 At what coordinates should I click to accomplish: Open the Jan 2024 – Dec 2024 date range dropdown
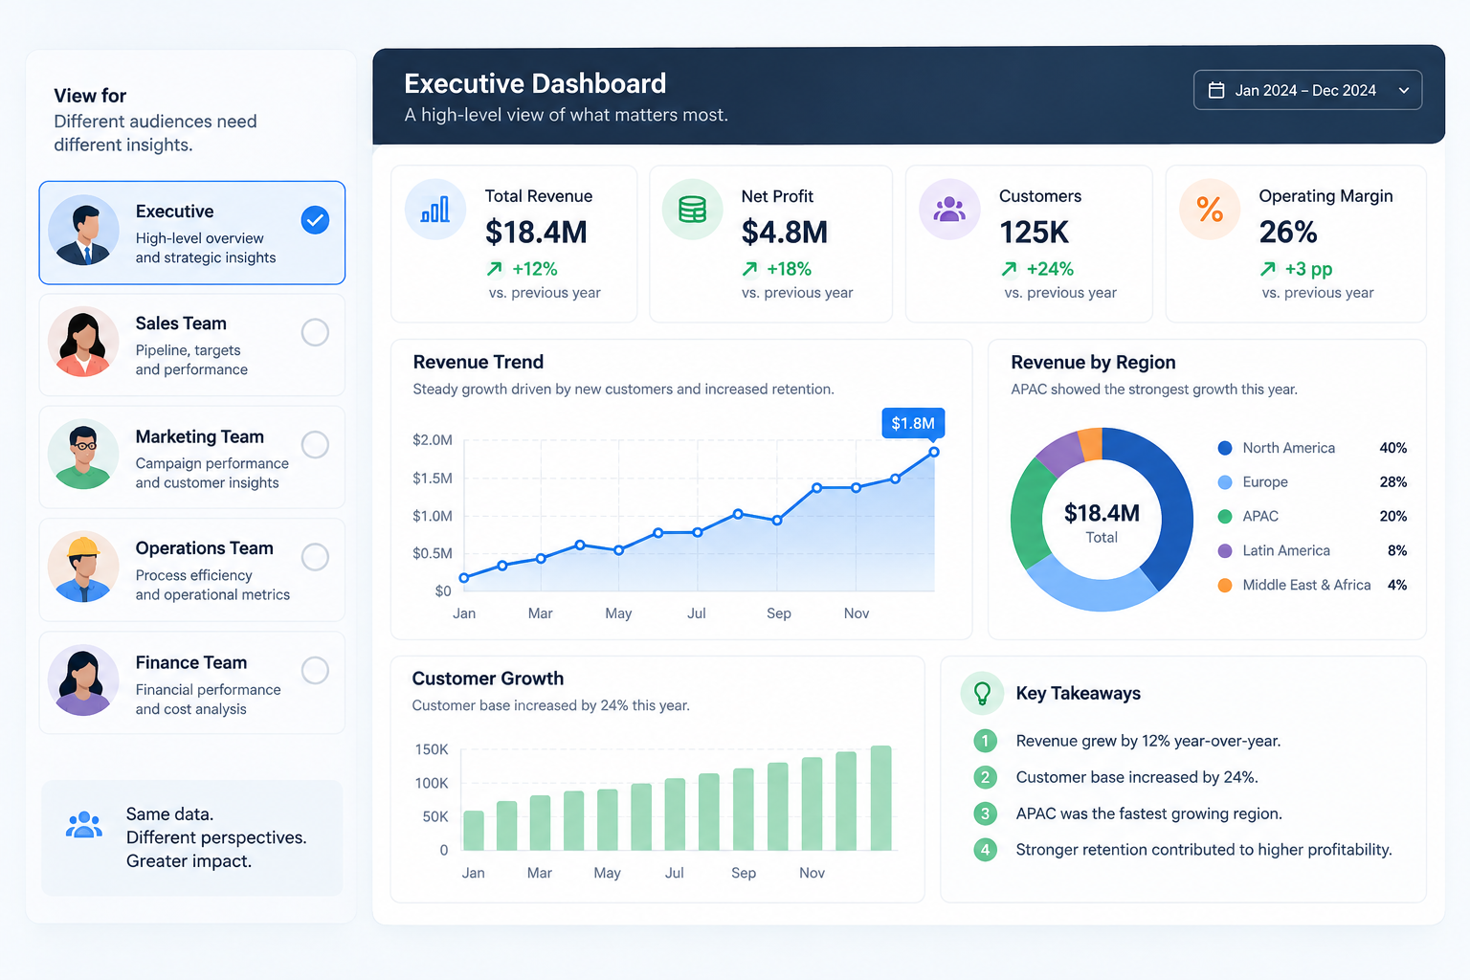pos(1307,90)
